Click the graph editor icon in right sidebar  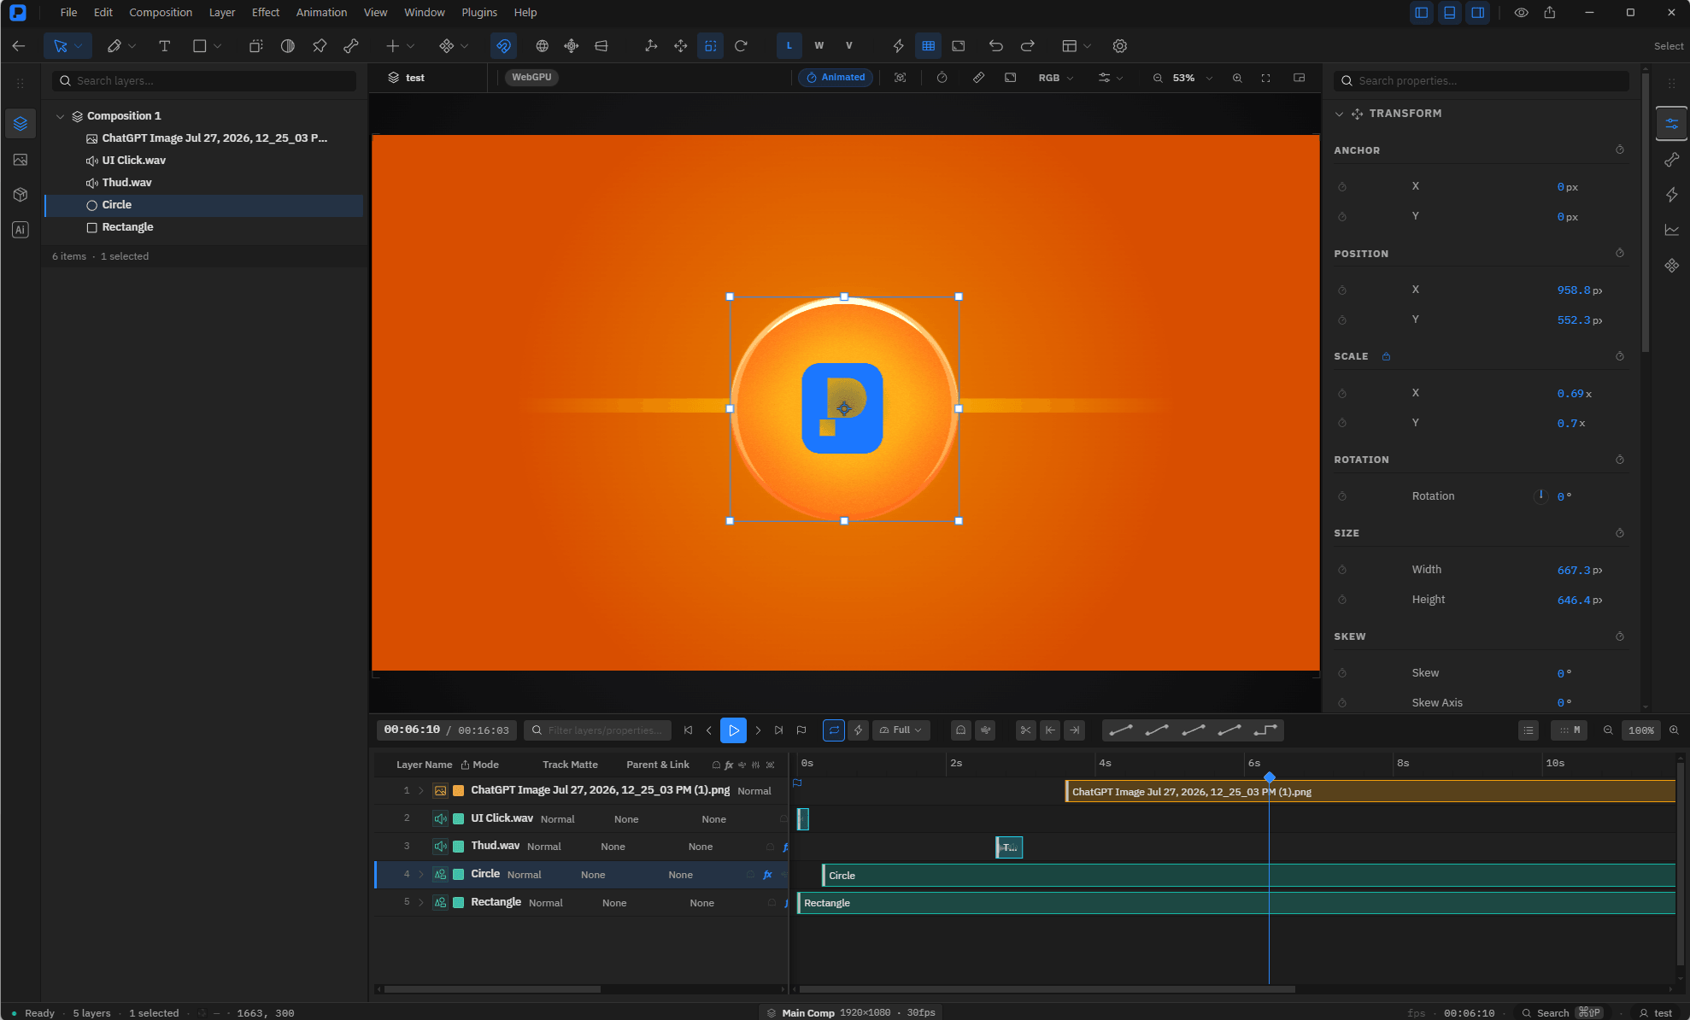pos(1672,230)
